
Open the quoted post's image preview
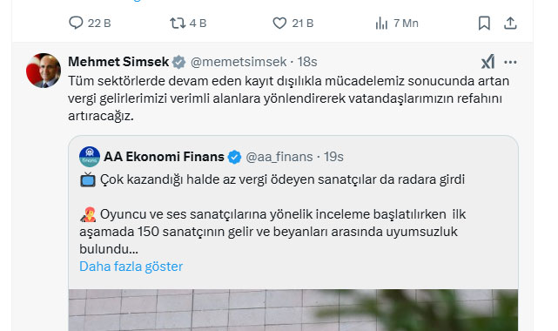pos(293,310)
